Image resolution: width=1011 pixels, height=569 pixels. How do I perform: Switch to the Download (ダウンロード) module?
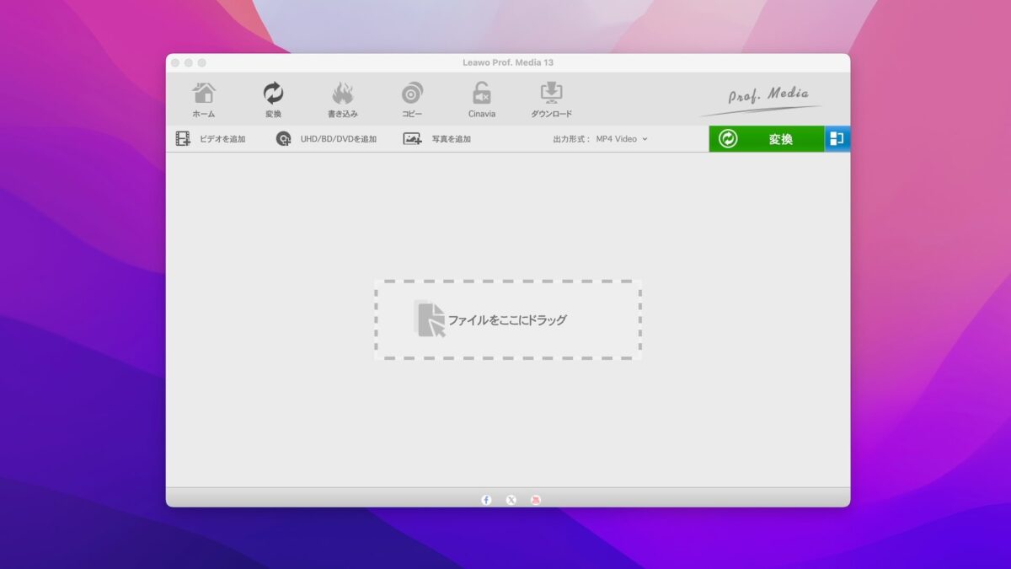point(551,99)
